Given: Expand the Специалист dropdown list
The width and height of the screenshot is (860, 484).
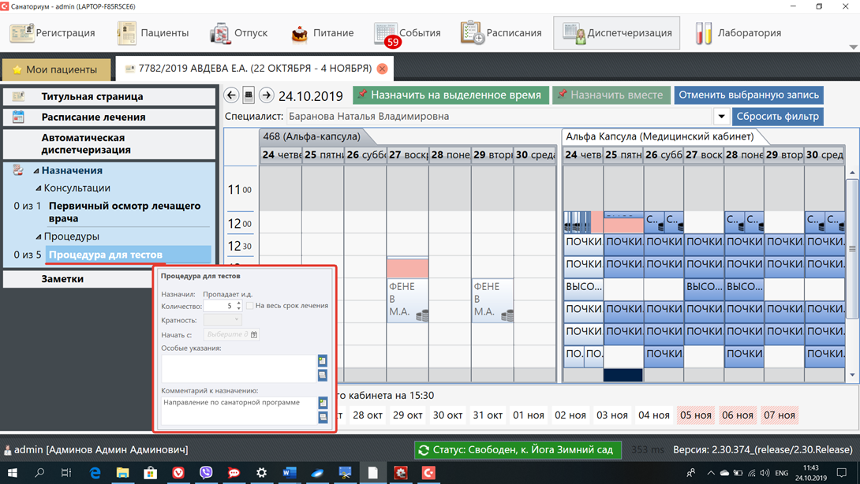Looking at the screenshot, I should coord(721,117).
